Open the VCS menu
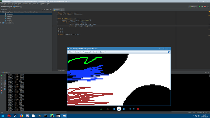This screenshot has height=118, width=210. point(38,4)
